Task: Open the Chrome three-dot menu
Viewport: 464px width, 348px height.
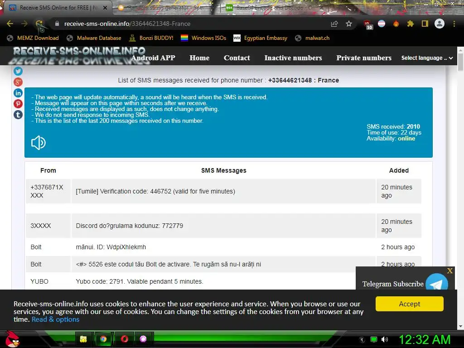Action: click(454, 24)
